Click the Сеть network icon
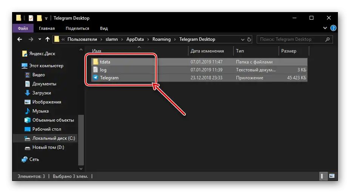The height and width of the screenshot is (193, 350). 25,159
